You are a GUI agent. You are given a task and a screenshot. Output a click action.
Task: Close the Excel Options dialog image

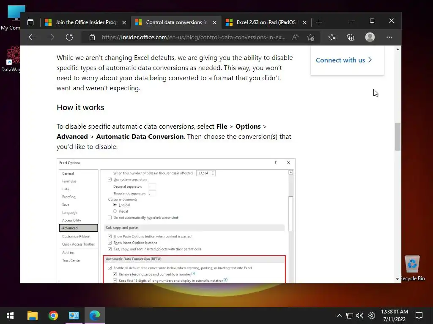pos(288,162)
